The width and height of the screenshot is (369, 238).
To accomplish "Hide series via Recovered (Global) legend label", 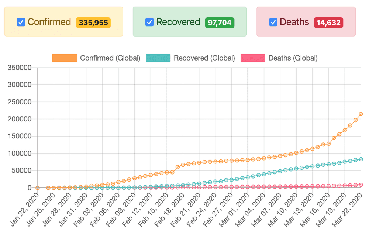I will click(204, 58).
